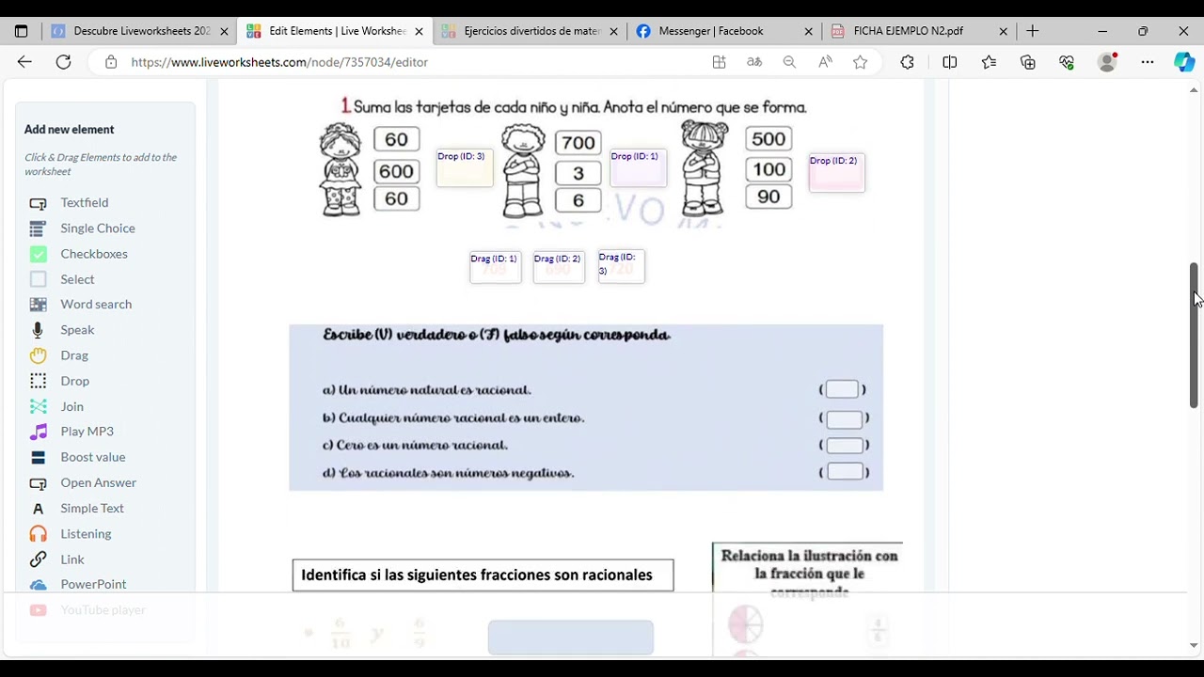Select the Drag (ID: 3) element
This screenshot has height=677, width=1204.
[621, 266]
